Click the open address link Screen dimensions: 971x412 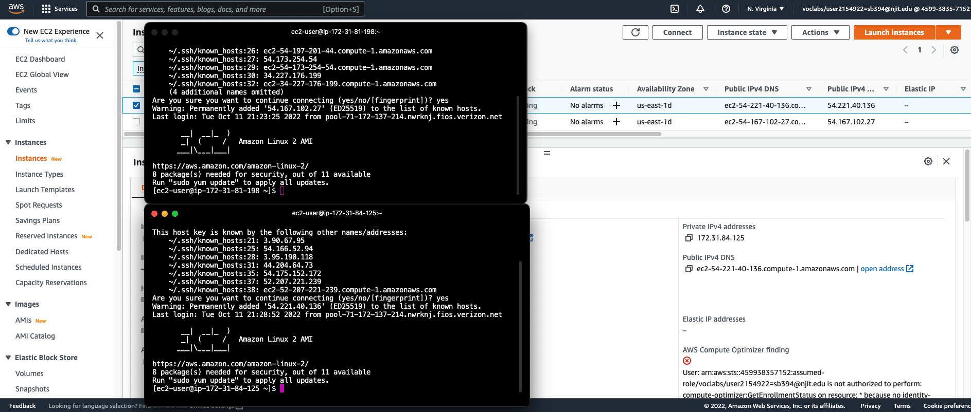(x=887, y=269)
